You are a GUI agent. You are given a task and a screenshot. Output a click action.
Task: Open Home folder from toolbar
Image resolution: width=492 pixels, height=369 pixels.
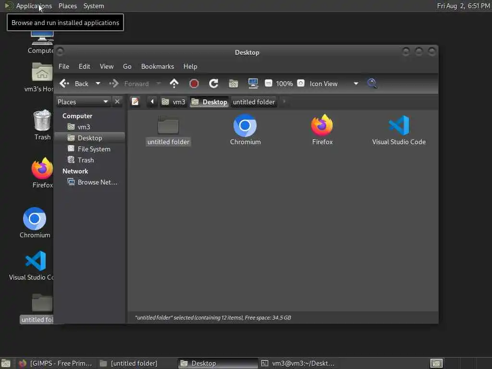click(x=234, y=84)
